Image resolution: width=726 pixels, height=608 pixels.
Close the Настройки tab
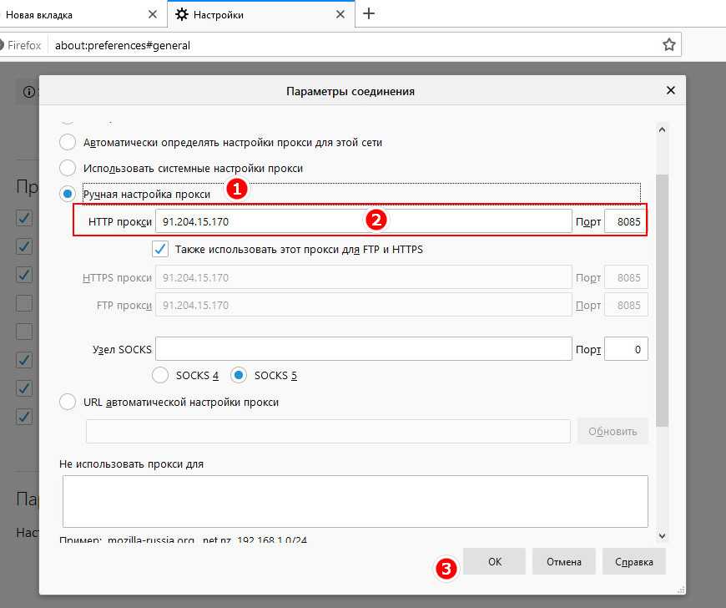tap(340, 15)
